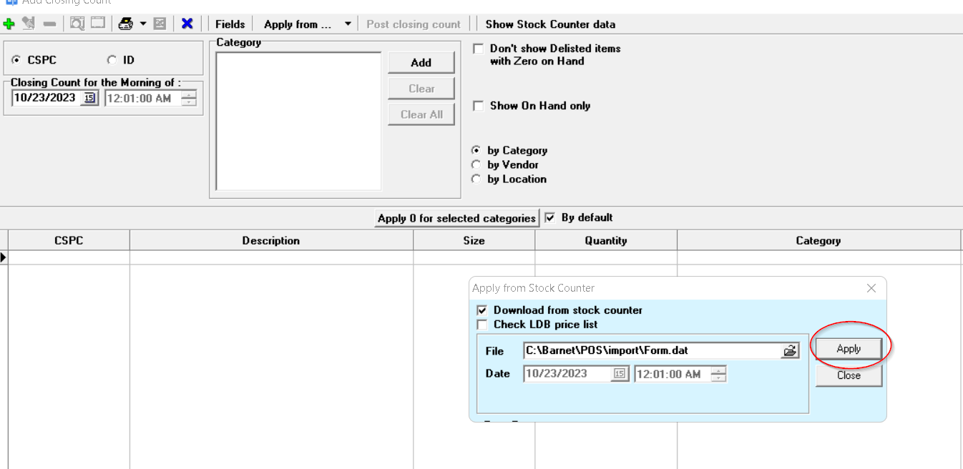Open dialog date calendar picker icon

point(620,373)
